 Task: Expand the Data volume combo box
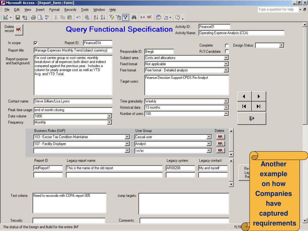[x=109, y=116]
